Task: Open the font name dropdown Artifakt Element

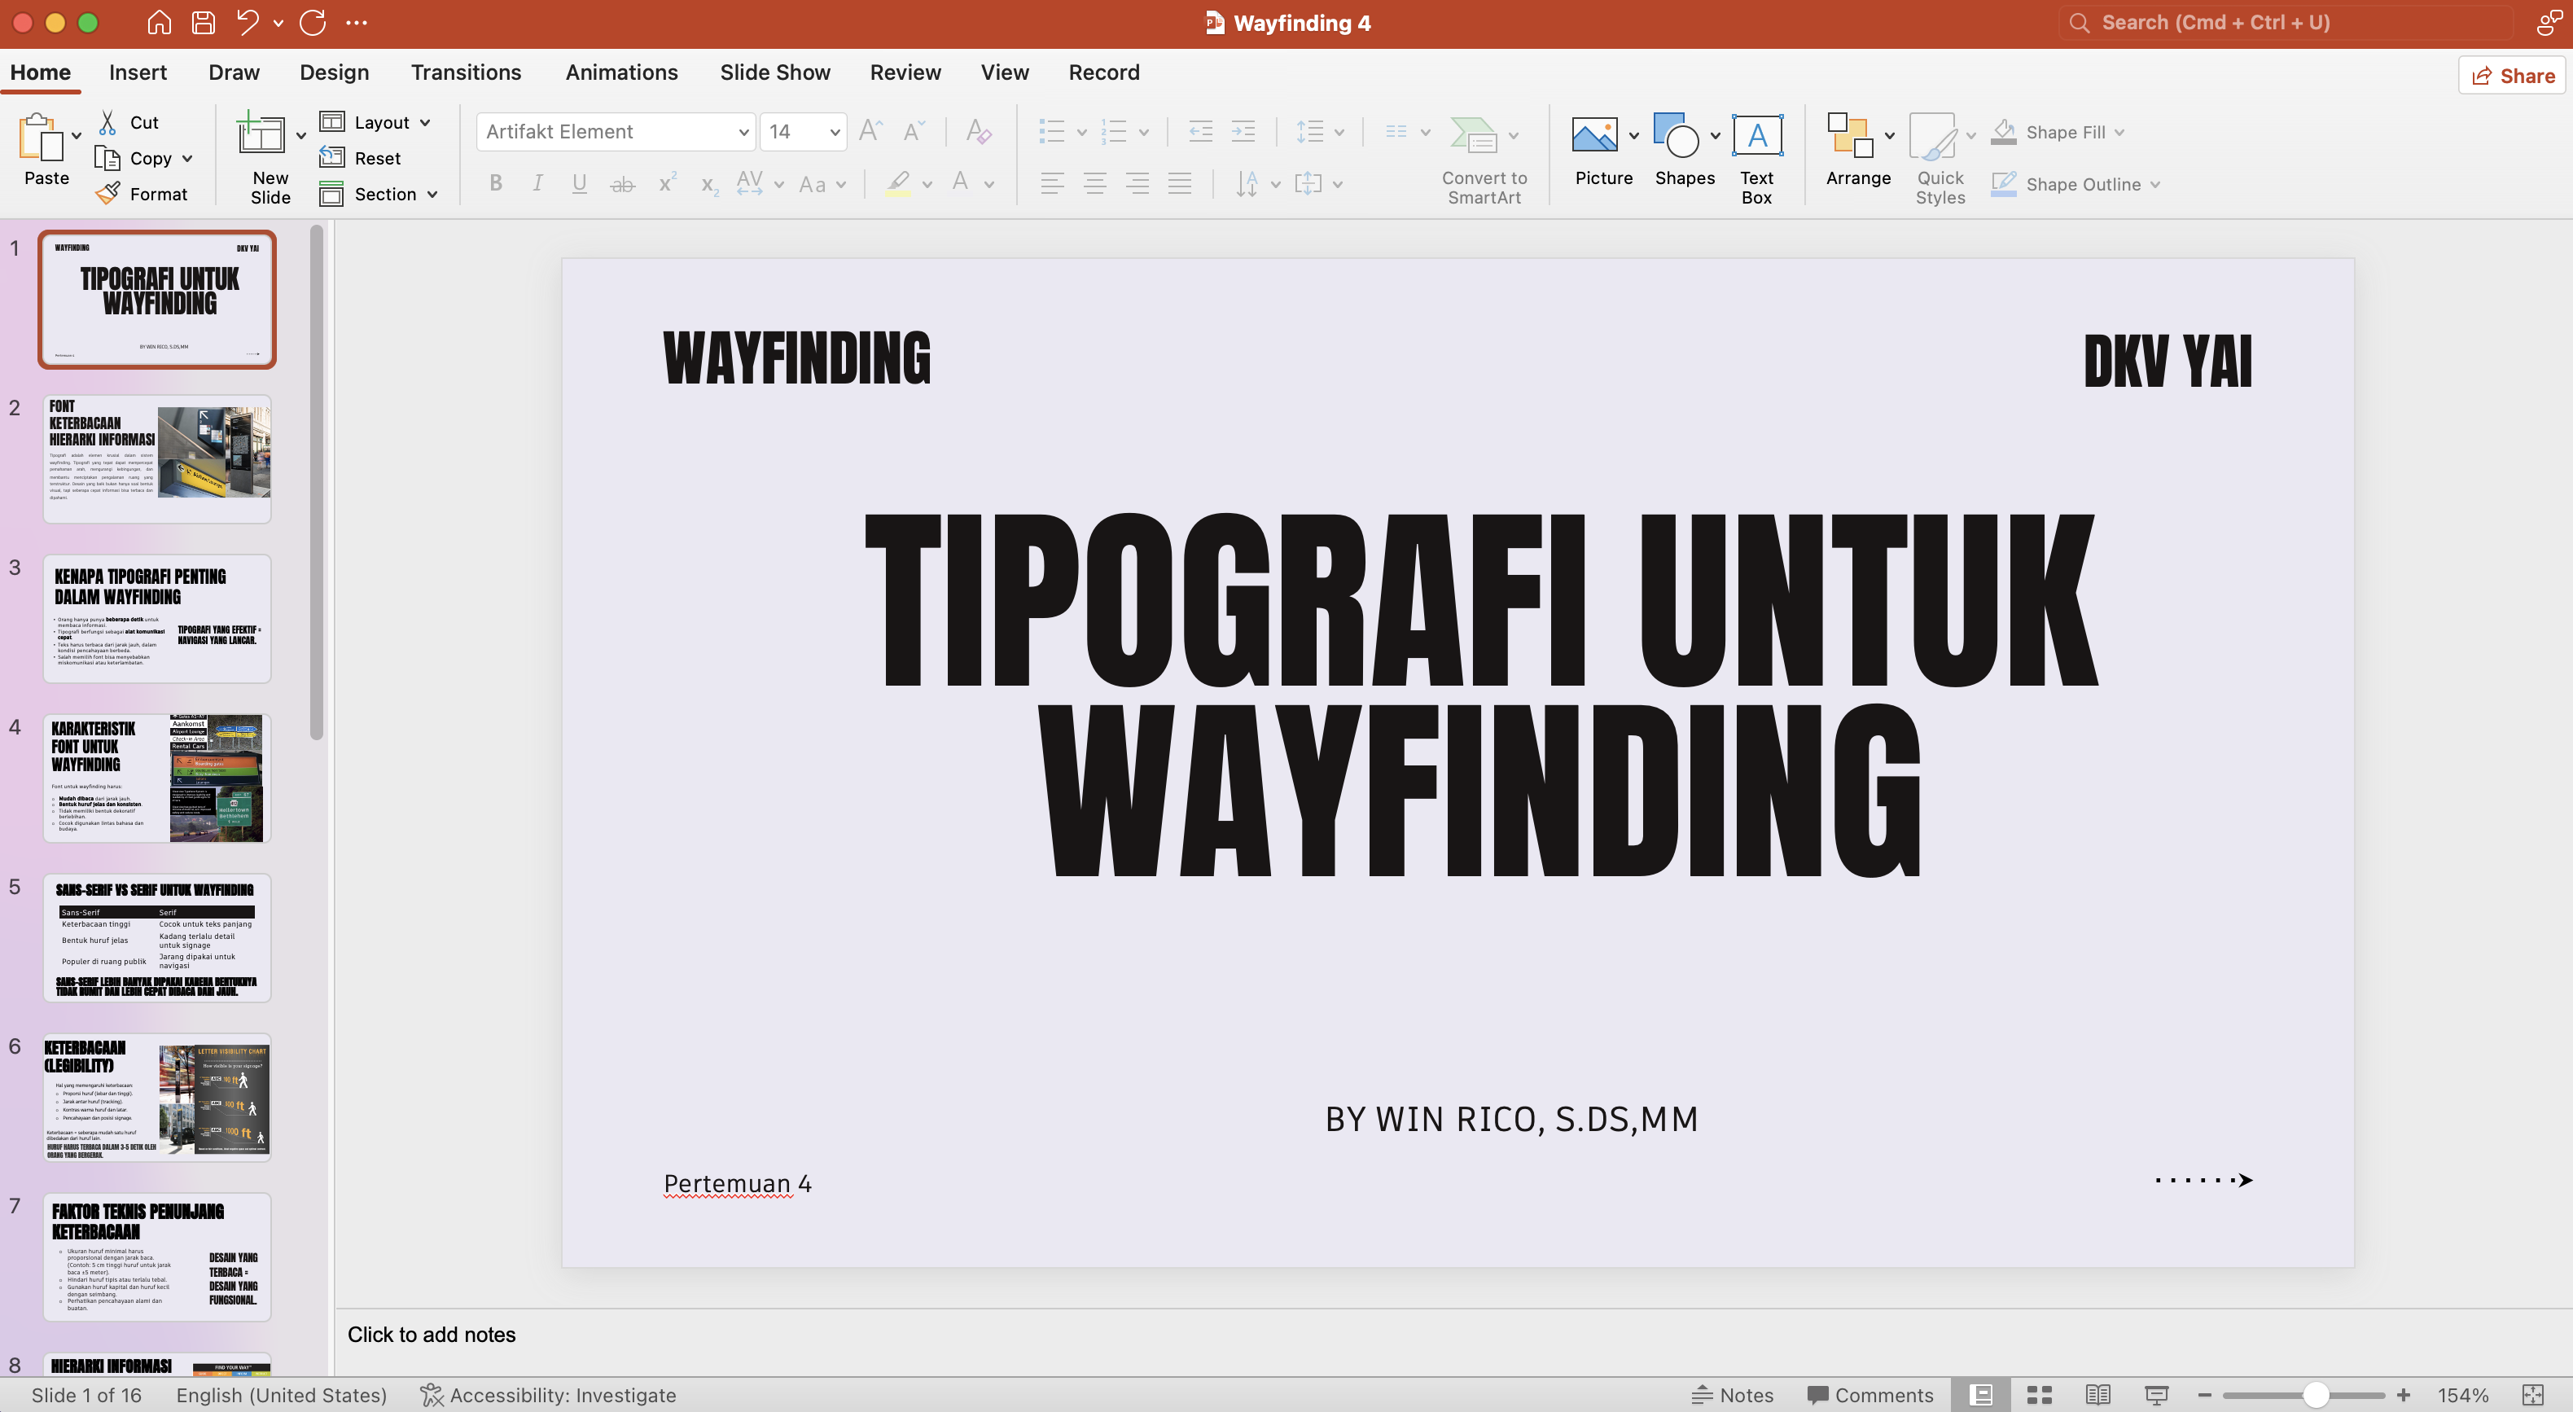Action: [743, 132]
